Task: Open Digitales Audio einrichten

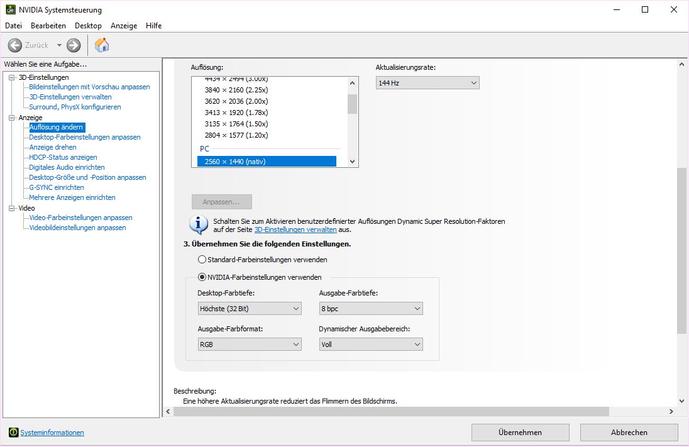Action: pos(67,167)
